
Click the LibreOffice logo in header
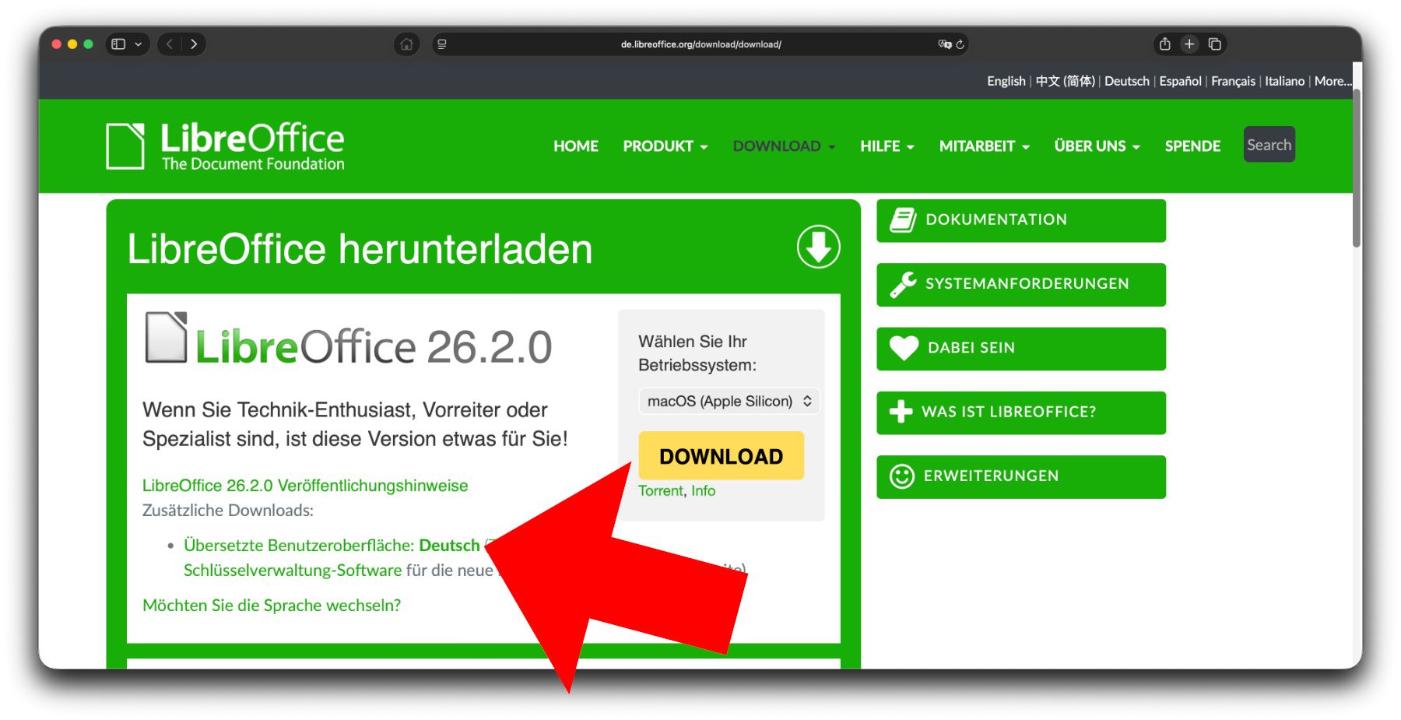coord(226,146)
